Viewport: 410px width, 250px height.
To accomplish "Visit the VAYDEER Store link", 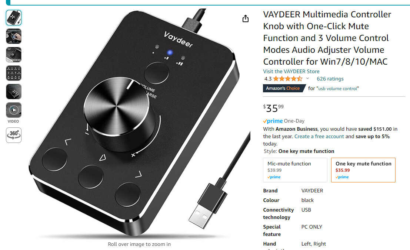I will [x=291, y=71].
